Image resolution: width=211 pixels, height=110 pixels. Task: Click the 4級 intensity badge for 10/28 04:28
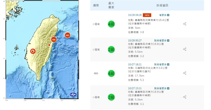tap(111, 24)
